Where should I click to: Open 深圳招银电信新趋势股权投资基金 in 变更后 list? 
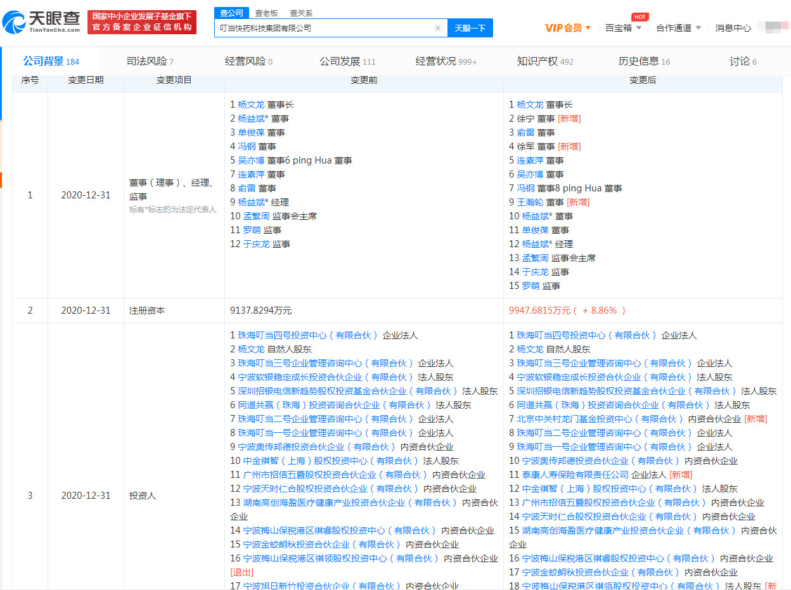626,391
